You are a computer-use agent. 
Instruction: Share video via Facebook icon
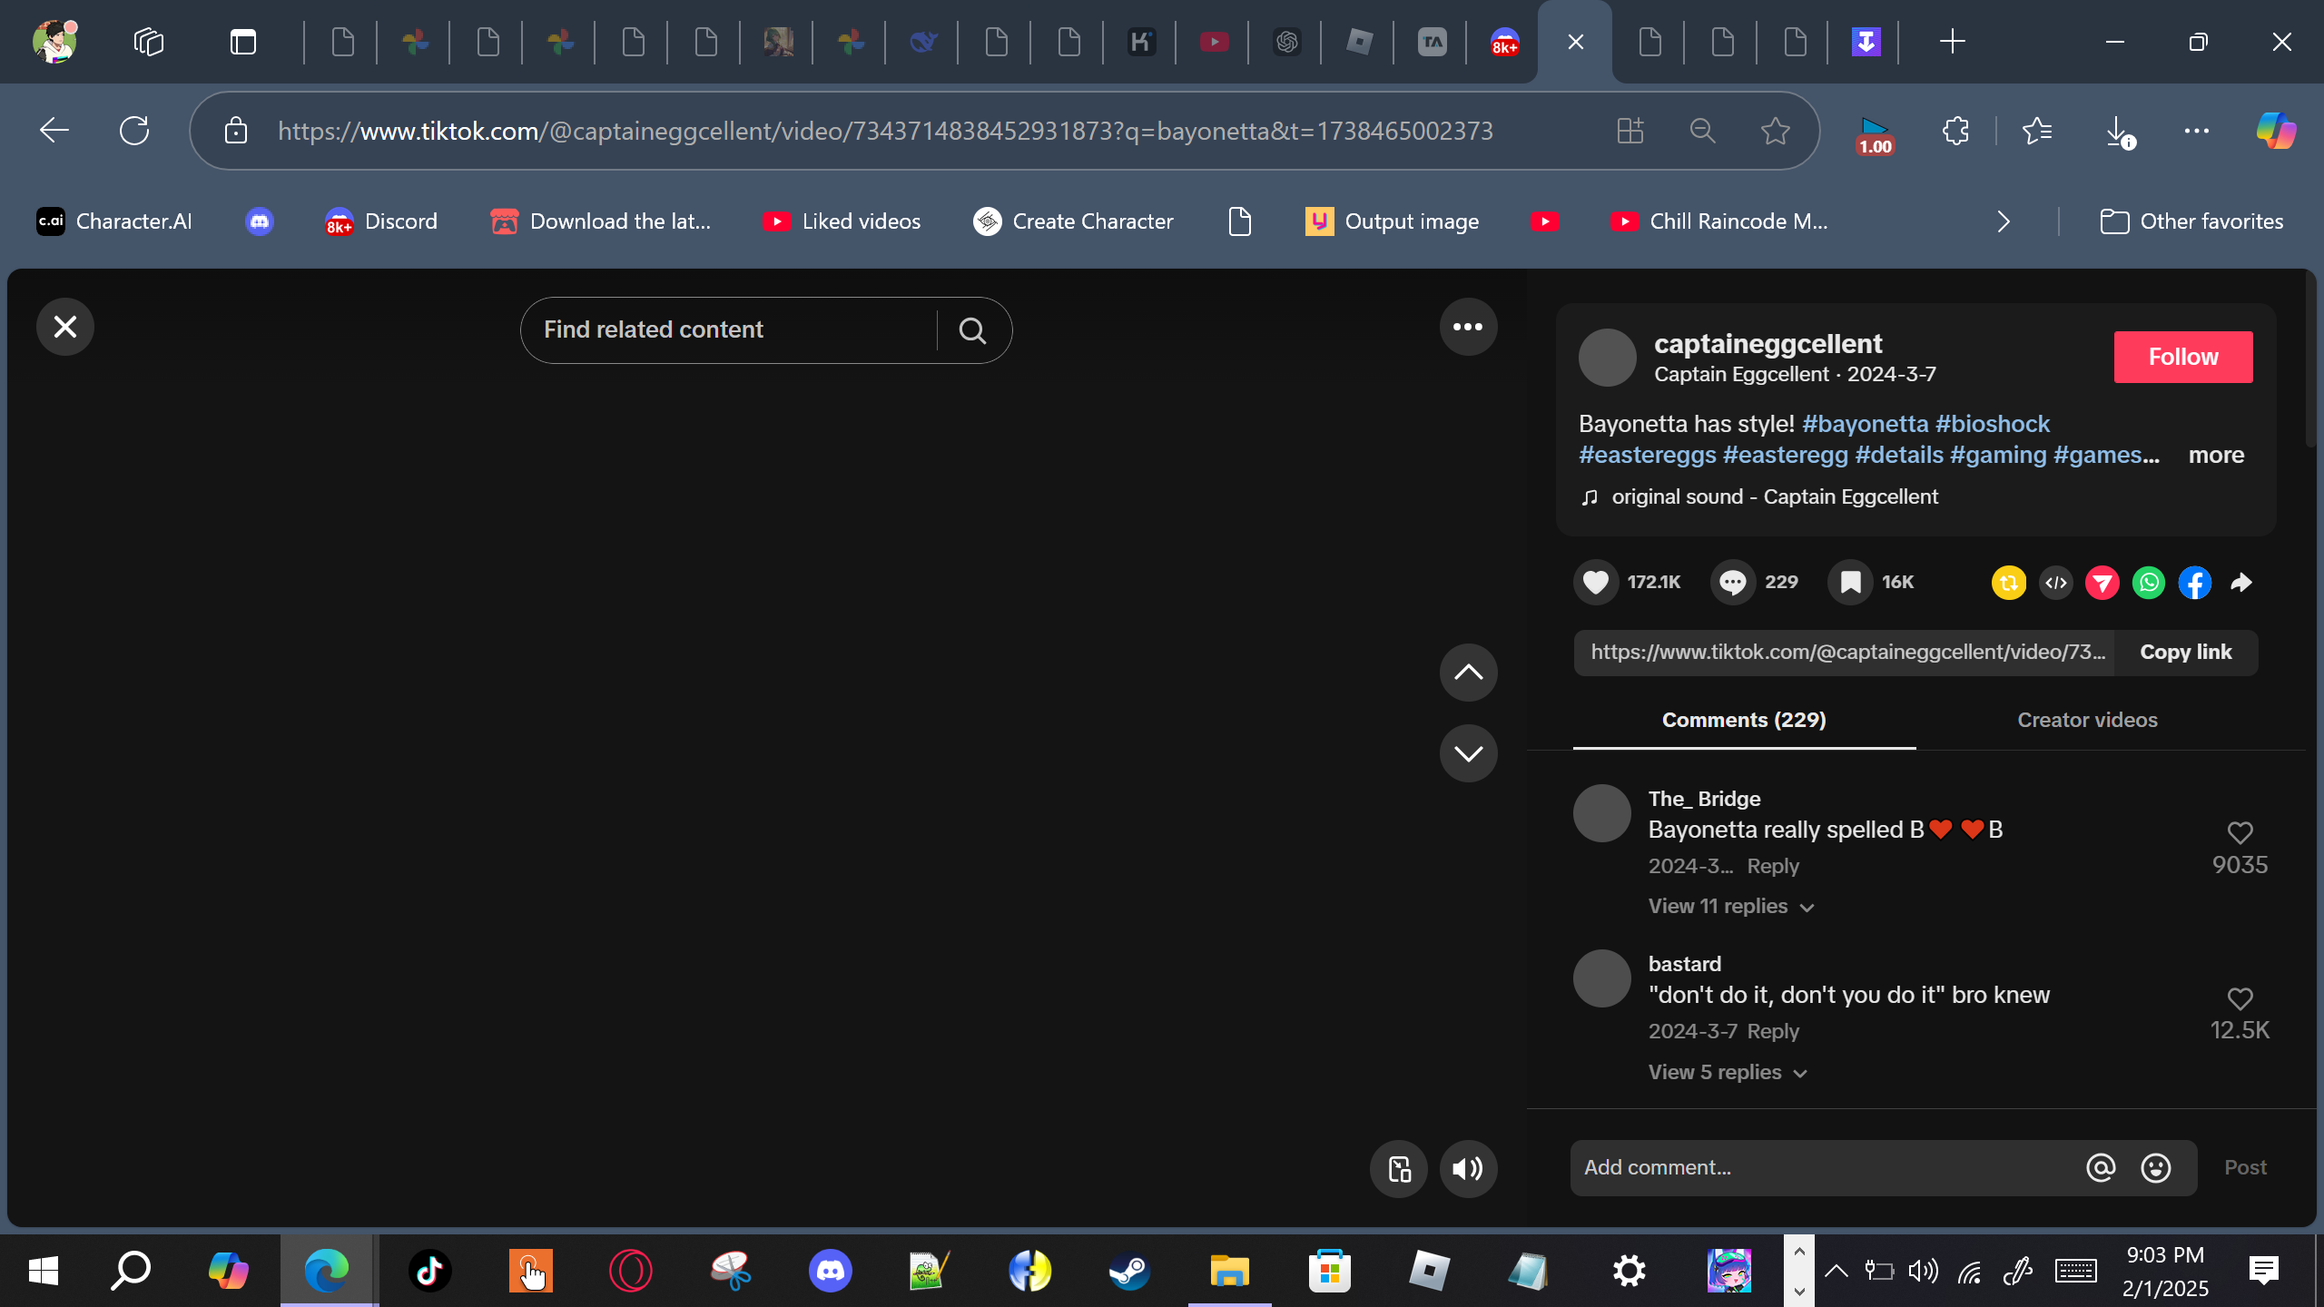(2194, 583)
